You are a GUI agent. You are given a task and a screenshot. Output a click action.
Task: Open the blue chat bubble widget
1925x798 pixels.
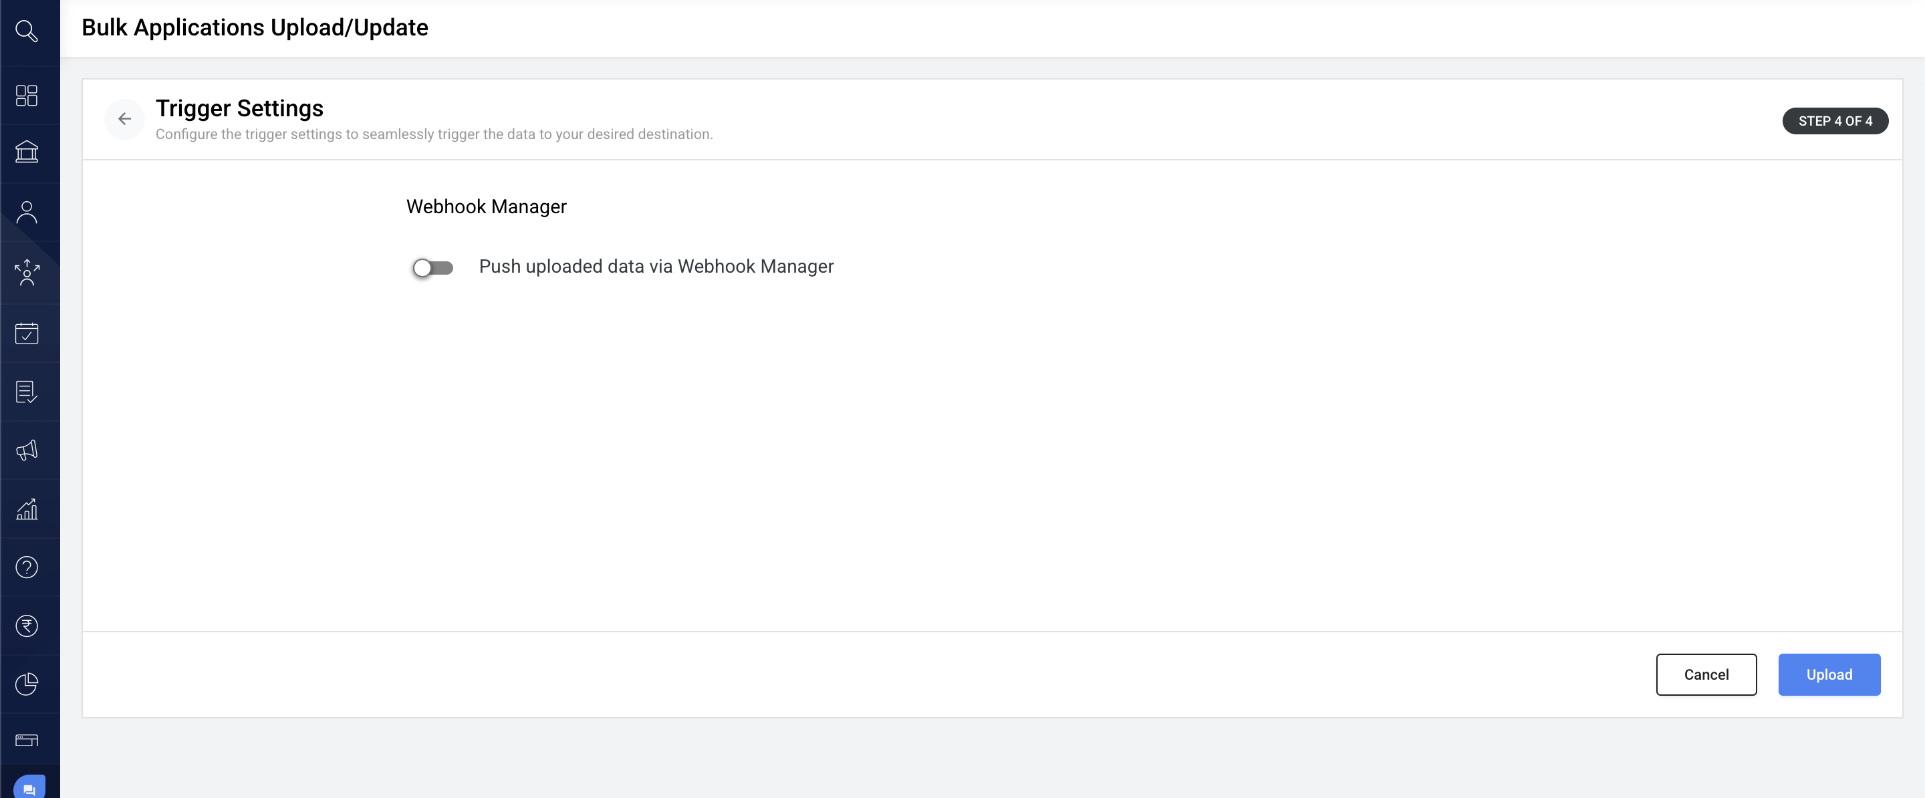tap(29, 787)
